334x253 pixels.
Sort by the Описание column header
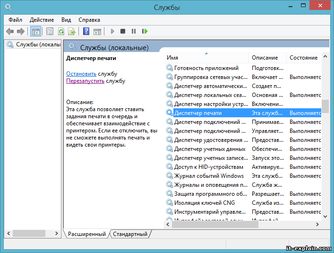267,58
